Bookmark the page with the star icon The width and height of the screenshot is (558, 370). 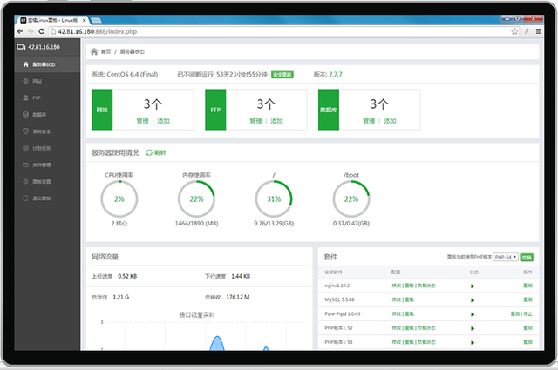pos(513,31)
